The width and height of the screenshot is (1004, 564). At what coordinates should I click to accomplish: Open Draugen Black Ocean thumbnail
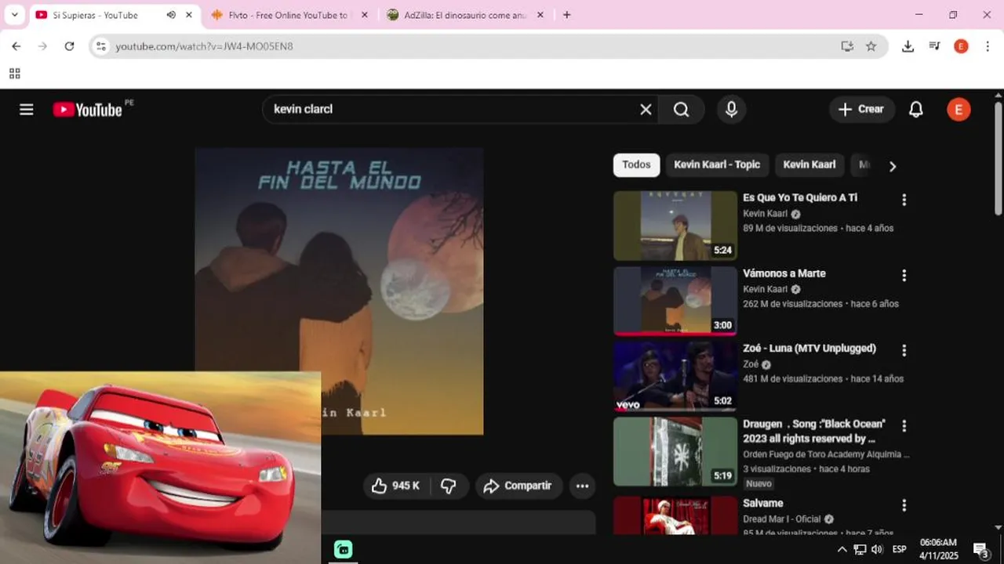[675, 451]
